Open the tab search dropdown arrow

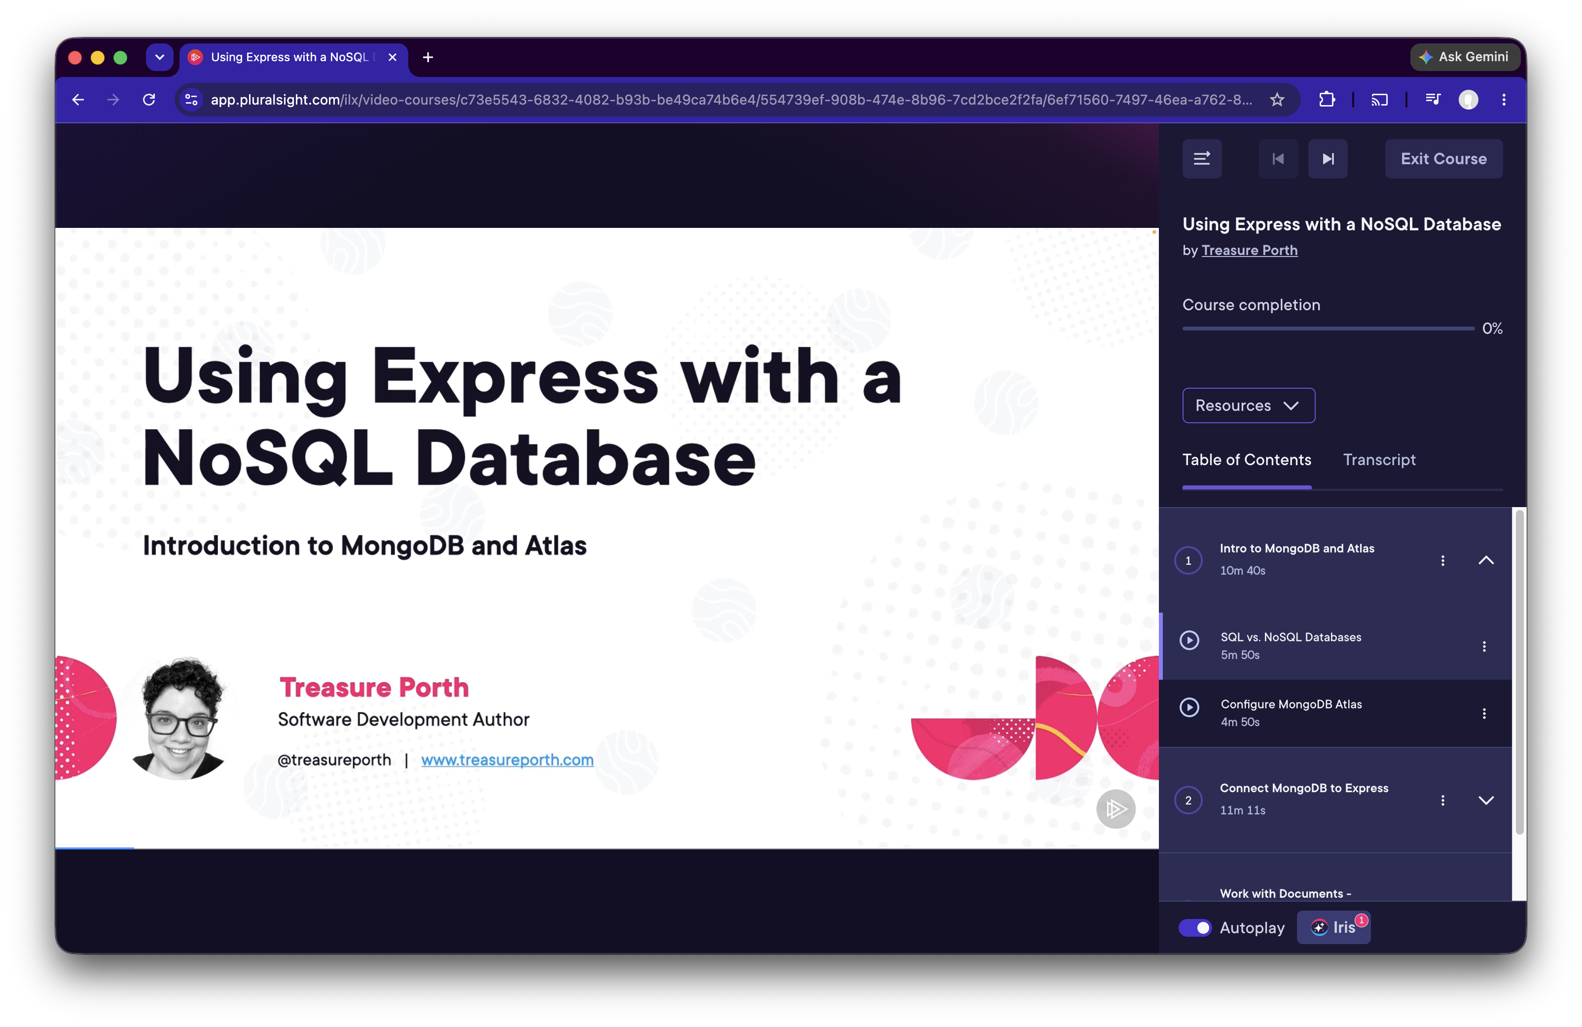coord(159,57)
